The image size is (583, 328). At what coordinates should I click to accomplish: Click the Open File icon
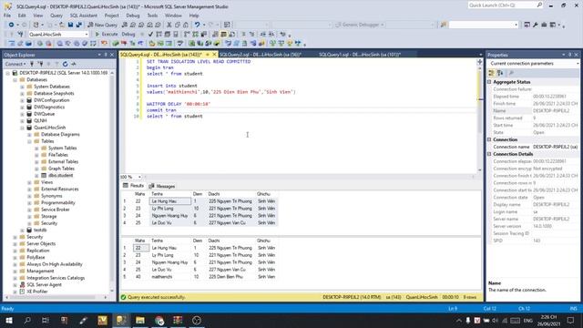(x=62, y=25)
